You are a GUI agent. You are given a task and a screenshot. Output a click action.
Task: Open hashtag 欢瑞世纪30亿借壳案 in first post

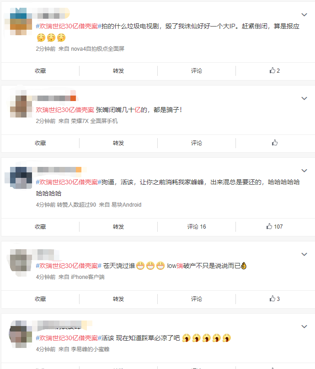point(69,26)
